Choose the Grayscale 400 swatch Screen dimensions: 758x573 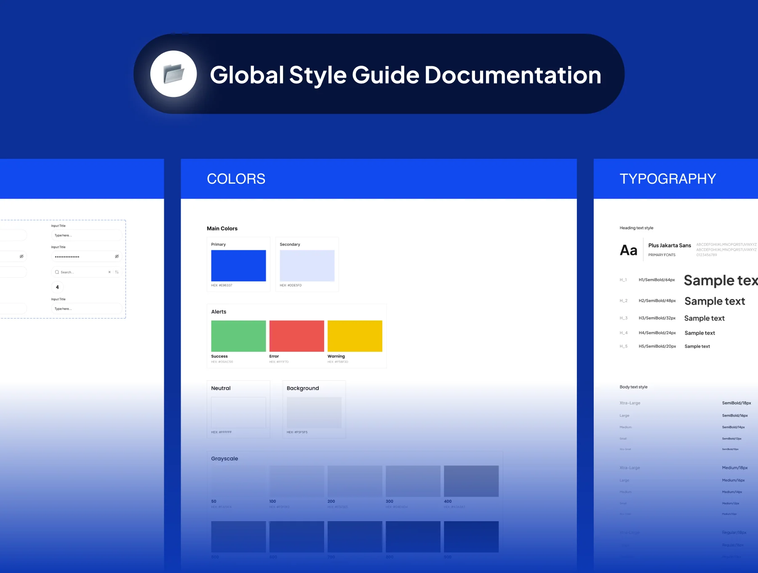(x=471, y=481)
